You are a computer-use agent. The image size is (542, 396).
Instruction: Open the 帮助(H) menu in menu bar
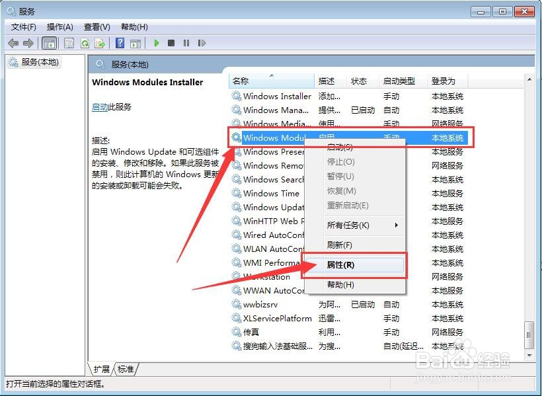[x=134, y=27]
